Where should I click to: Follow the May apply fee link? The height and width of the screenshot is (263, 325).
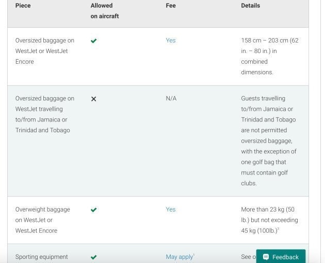tap(179, 257)
